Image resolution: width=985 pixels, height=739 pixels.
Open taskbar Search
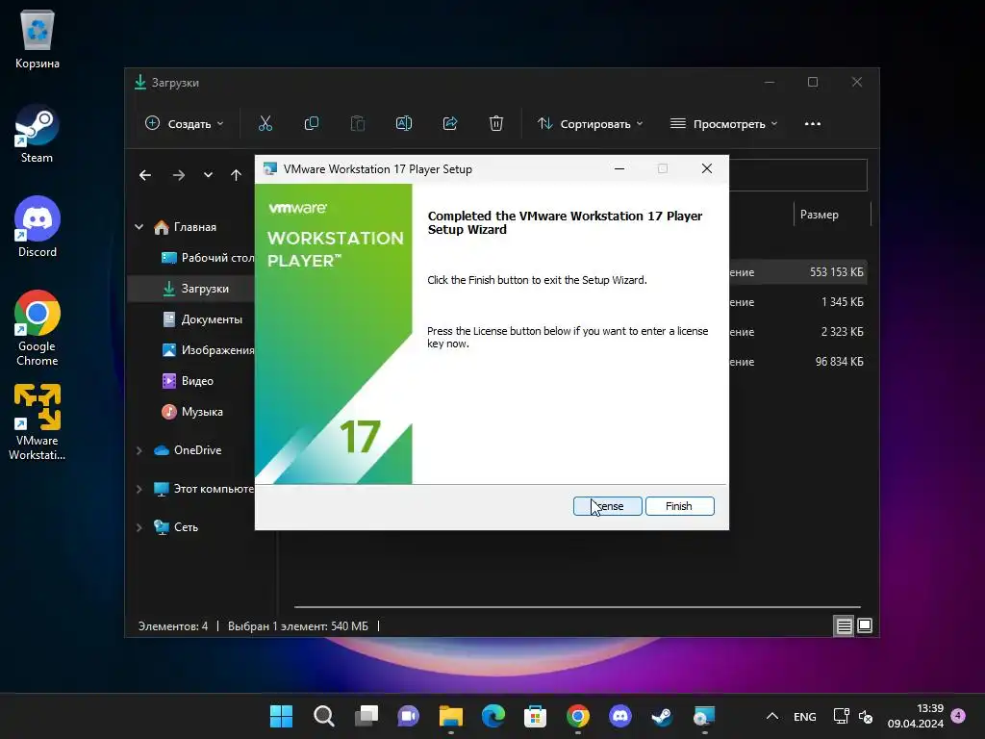coord(324,716)
